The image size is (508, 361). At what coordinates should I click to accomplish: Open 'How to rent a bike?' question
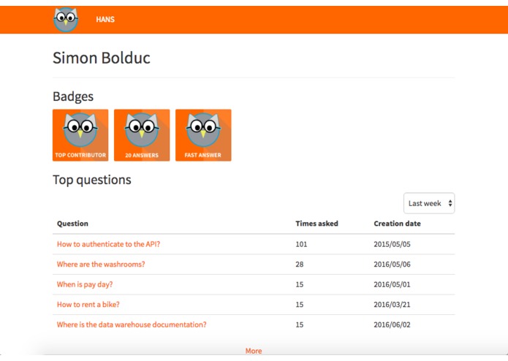coord(88,304)
